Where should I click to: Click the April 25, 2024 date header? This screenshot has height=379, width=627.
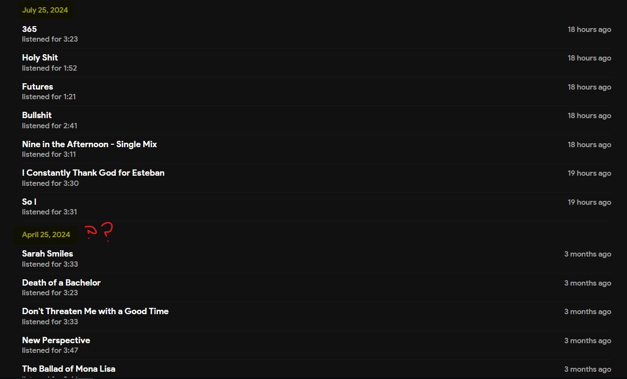coord(46,235)
